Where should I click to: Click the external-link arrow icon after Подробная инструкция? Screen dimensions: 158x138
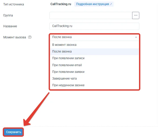coord(111,4)
